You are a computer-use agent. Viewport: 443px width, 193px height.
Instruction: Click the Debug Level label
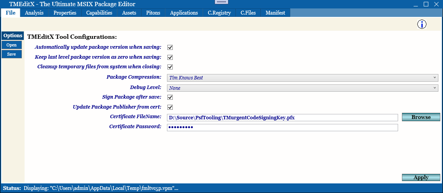[146, 87]
